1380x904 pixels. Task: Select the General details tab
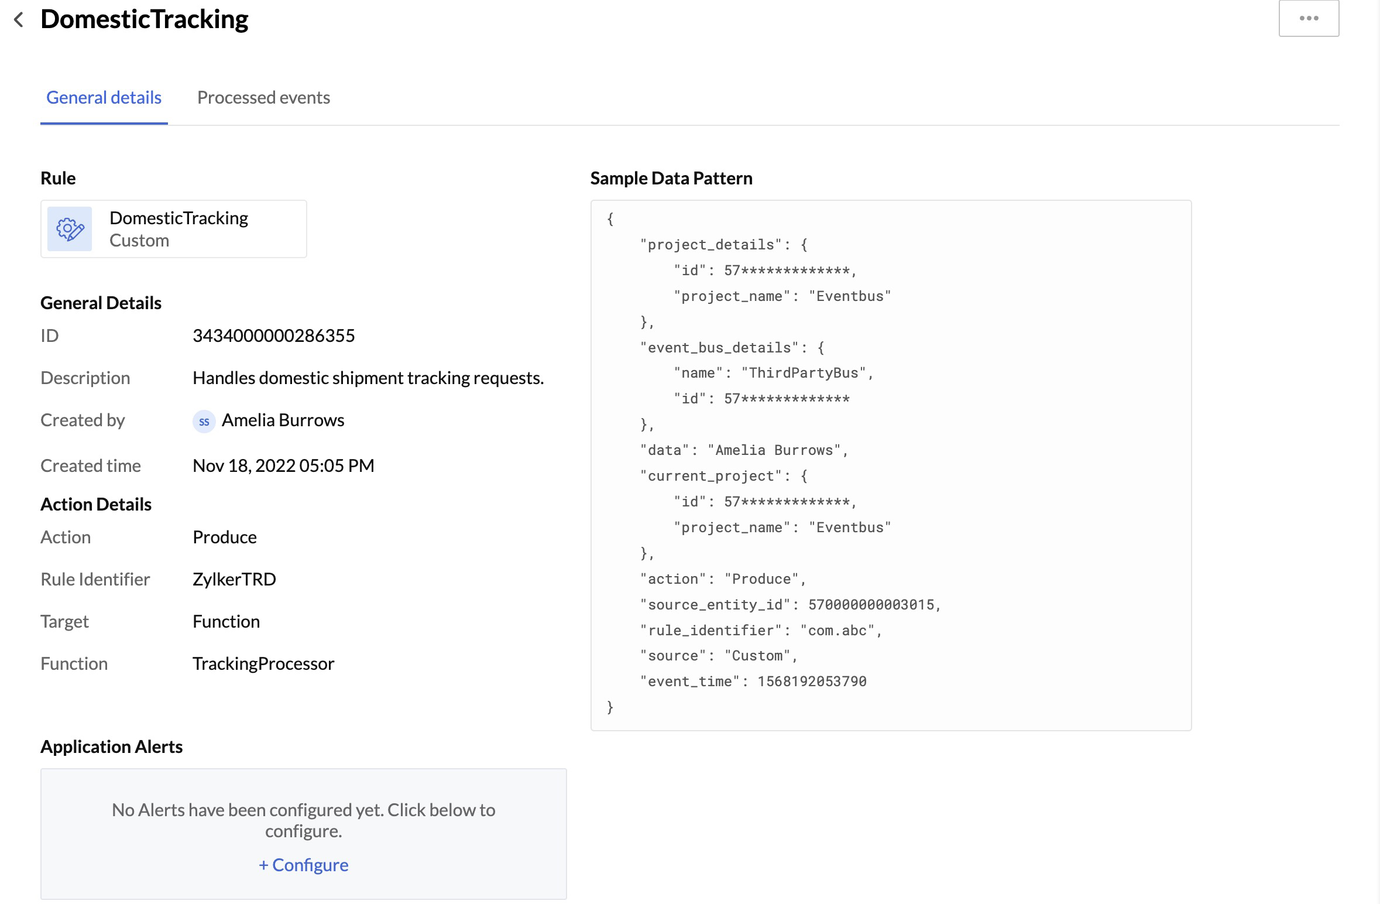(103, 98)
